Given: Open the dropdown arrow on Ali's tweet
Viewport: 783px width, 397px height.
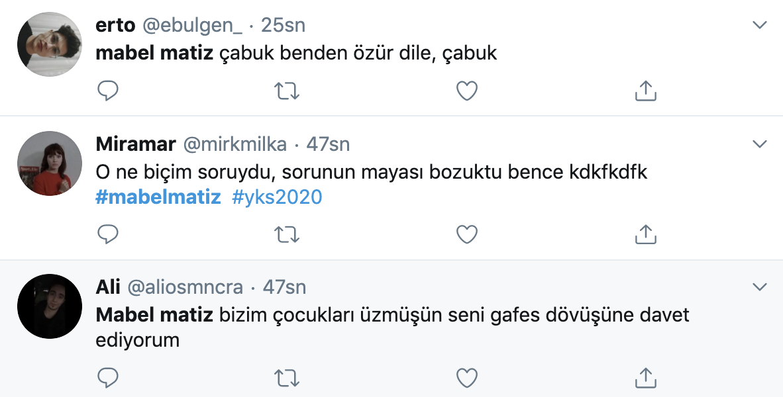Looking at the screenshot, I should 760,287.
